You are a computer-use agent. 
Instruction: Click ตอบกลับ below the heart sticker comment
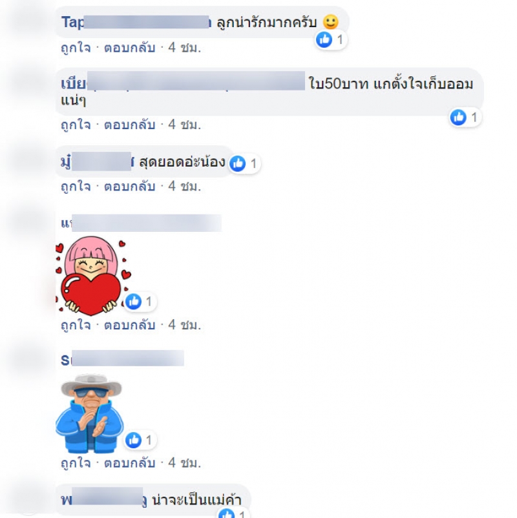[x=130, y=326]
